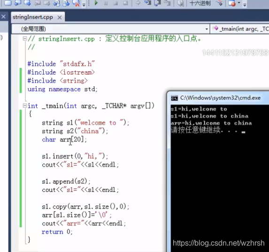Click the green stringInsert.cpp comment line
This screenshot has height=252, width=269.
point(114,38)
